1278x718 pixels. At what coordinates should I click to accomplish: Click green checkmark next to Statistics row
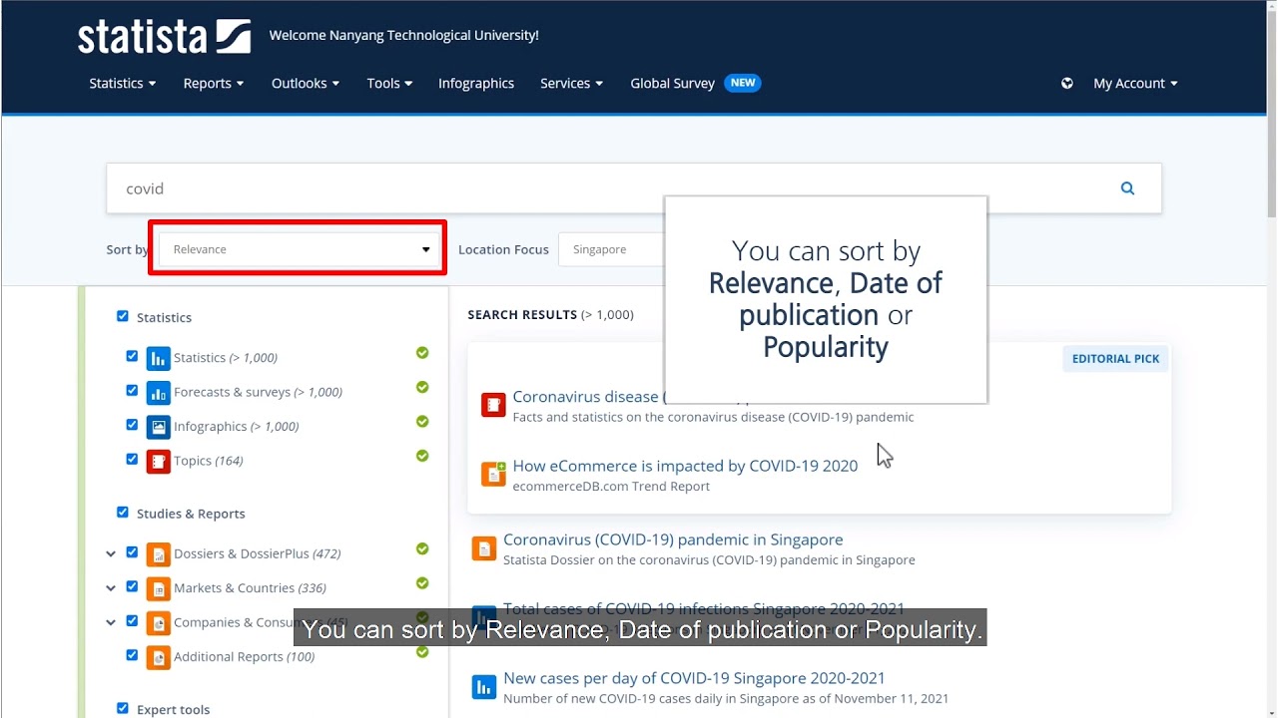422,353
